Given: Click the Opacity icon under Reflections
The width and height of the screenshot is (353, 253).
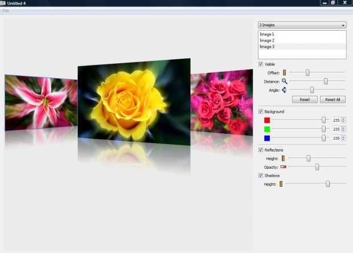Looking at the screenshot, I should click(283, 167).
